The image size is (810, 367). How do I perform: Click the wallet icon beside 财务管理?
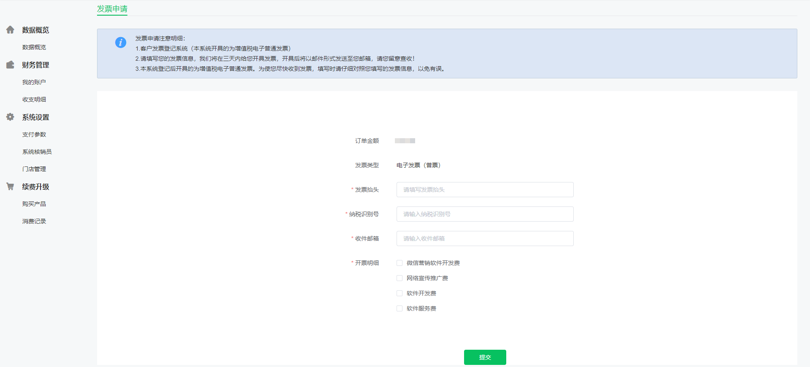click(10, 65)
